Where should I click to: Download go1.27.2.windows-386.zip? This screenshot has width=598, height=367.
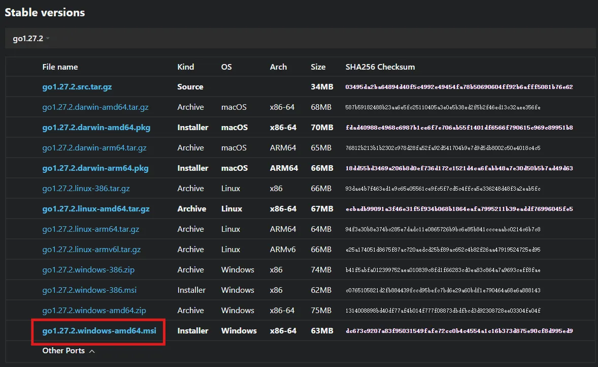(88, 269)
